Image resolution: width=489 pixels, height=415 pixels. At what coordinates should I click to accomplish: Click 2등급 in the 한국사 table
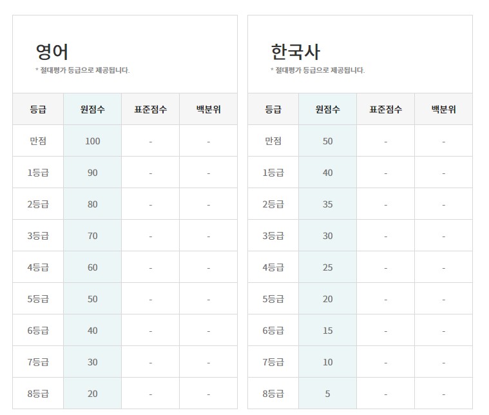(x=273, y=204)
